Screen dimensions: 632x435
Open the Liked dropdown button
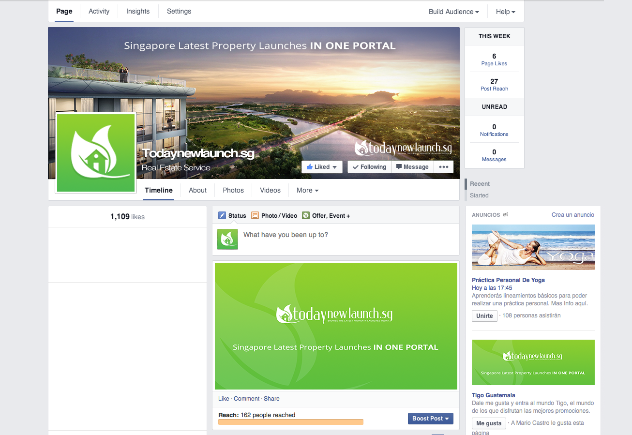coord(322,167)
